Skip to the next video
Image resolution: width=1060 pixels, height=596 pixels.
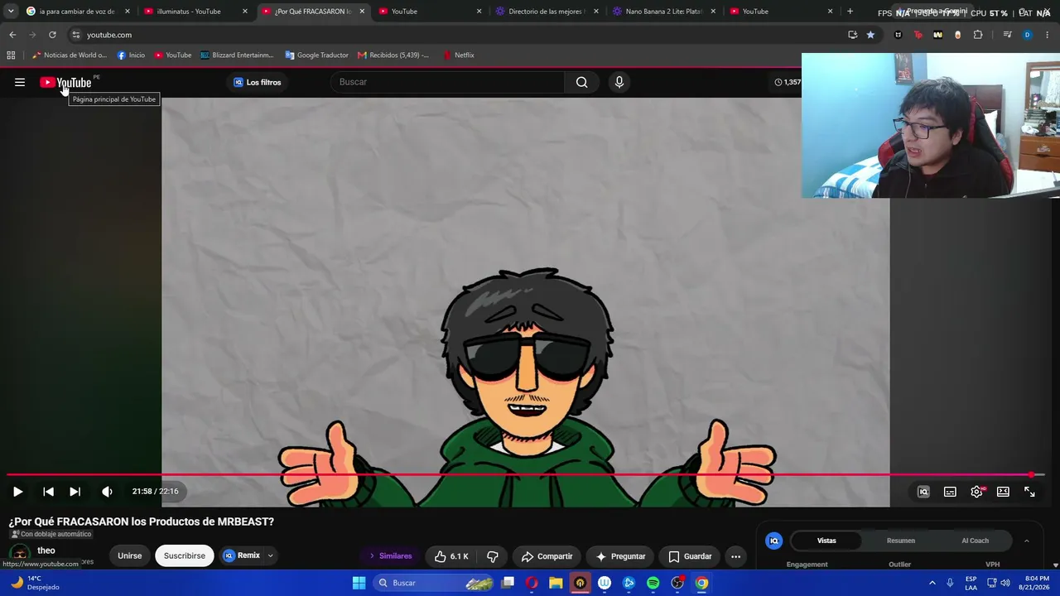[x=75, y=492]
